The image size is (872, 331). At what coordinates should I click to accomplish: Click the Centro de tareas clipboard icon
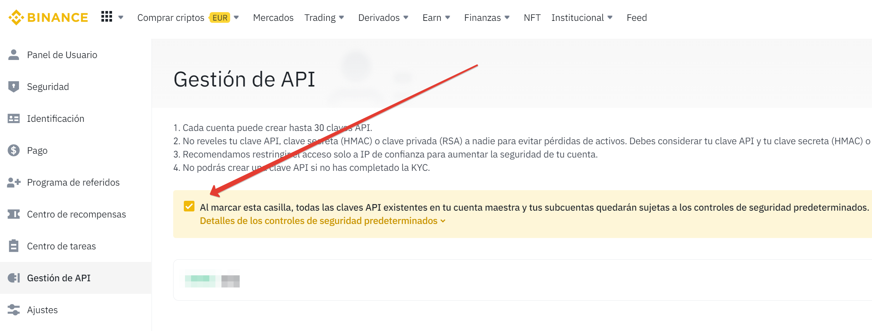coord(14,246)
